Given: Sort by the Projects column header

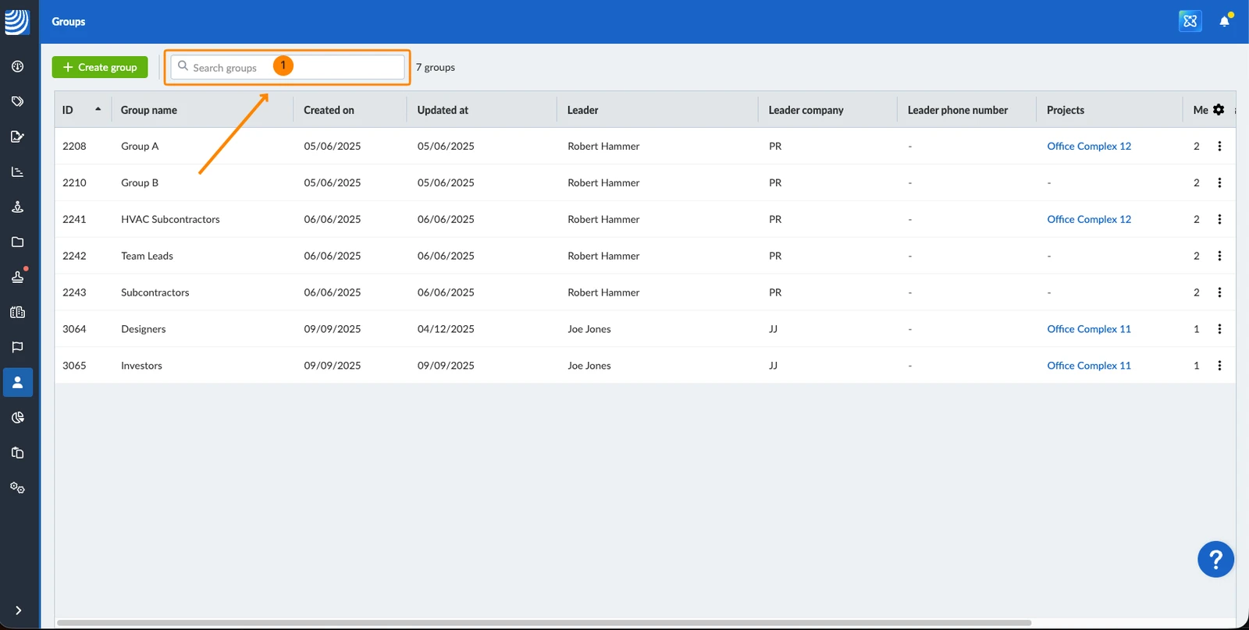Looking at the screenshot, I should click(1066, 110).
